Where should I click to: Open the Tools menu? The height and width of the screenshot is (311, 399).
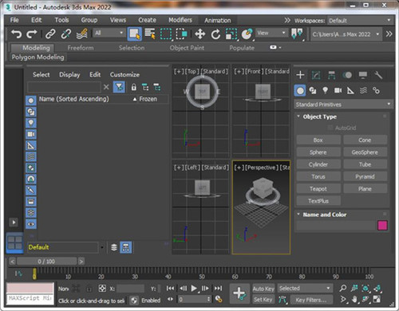click(x=61, y=20)
